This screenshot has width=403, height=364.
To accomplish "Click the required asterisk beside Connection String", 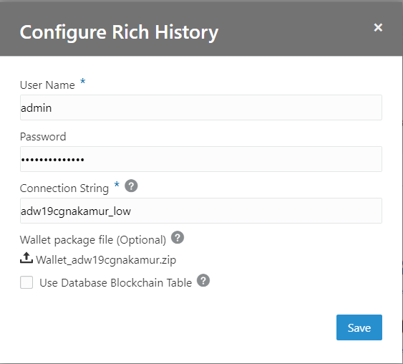I will tap(117, 184).
